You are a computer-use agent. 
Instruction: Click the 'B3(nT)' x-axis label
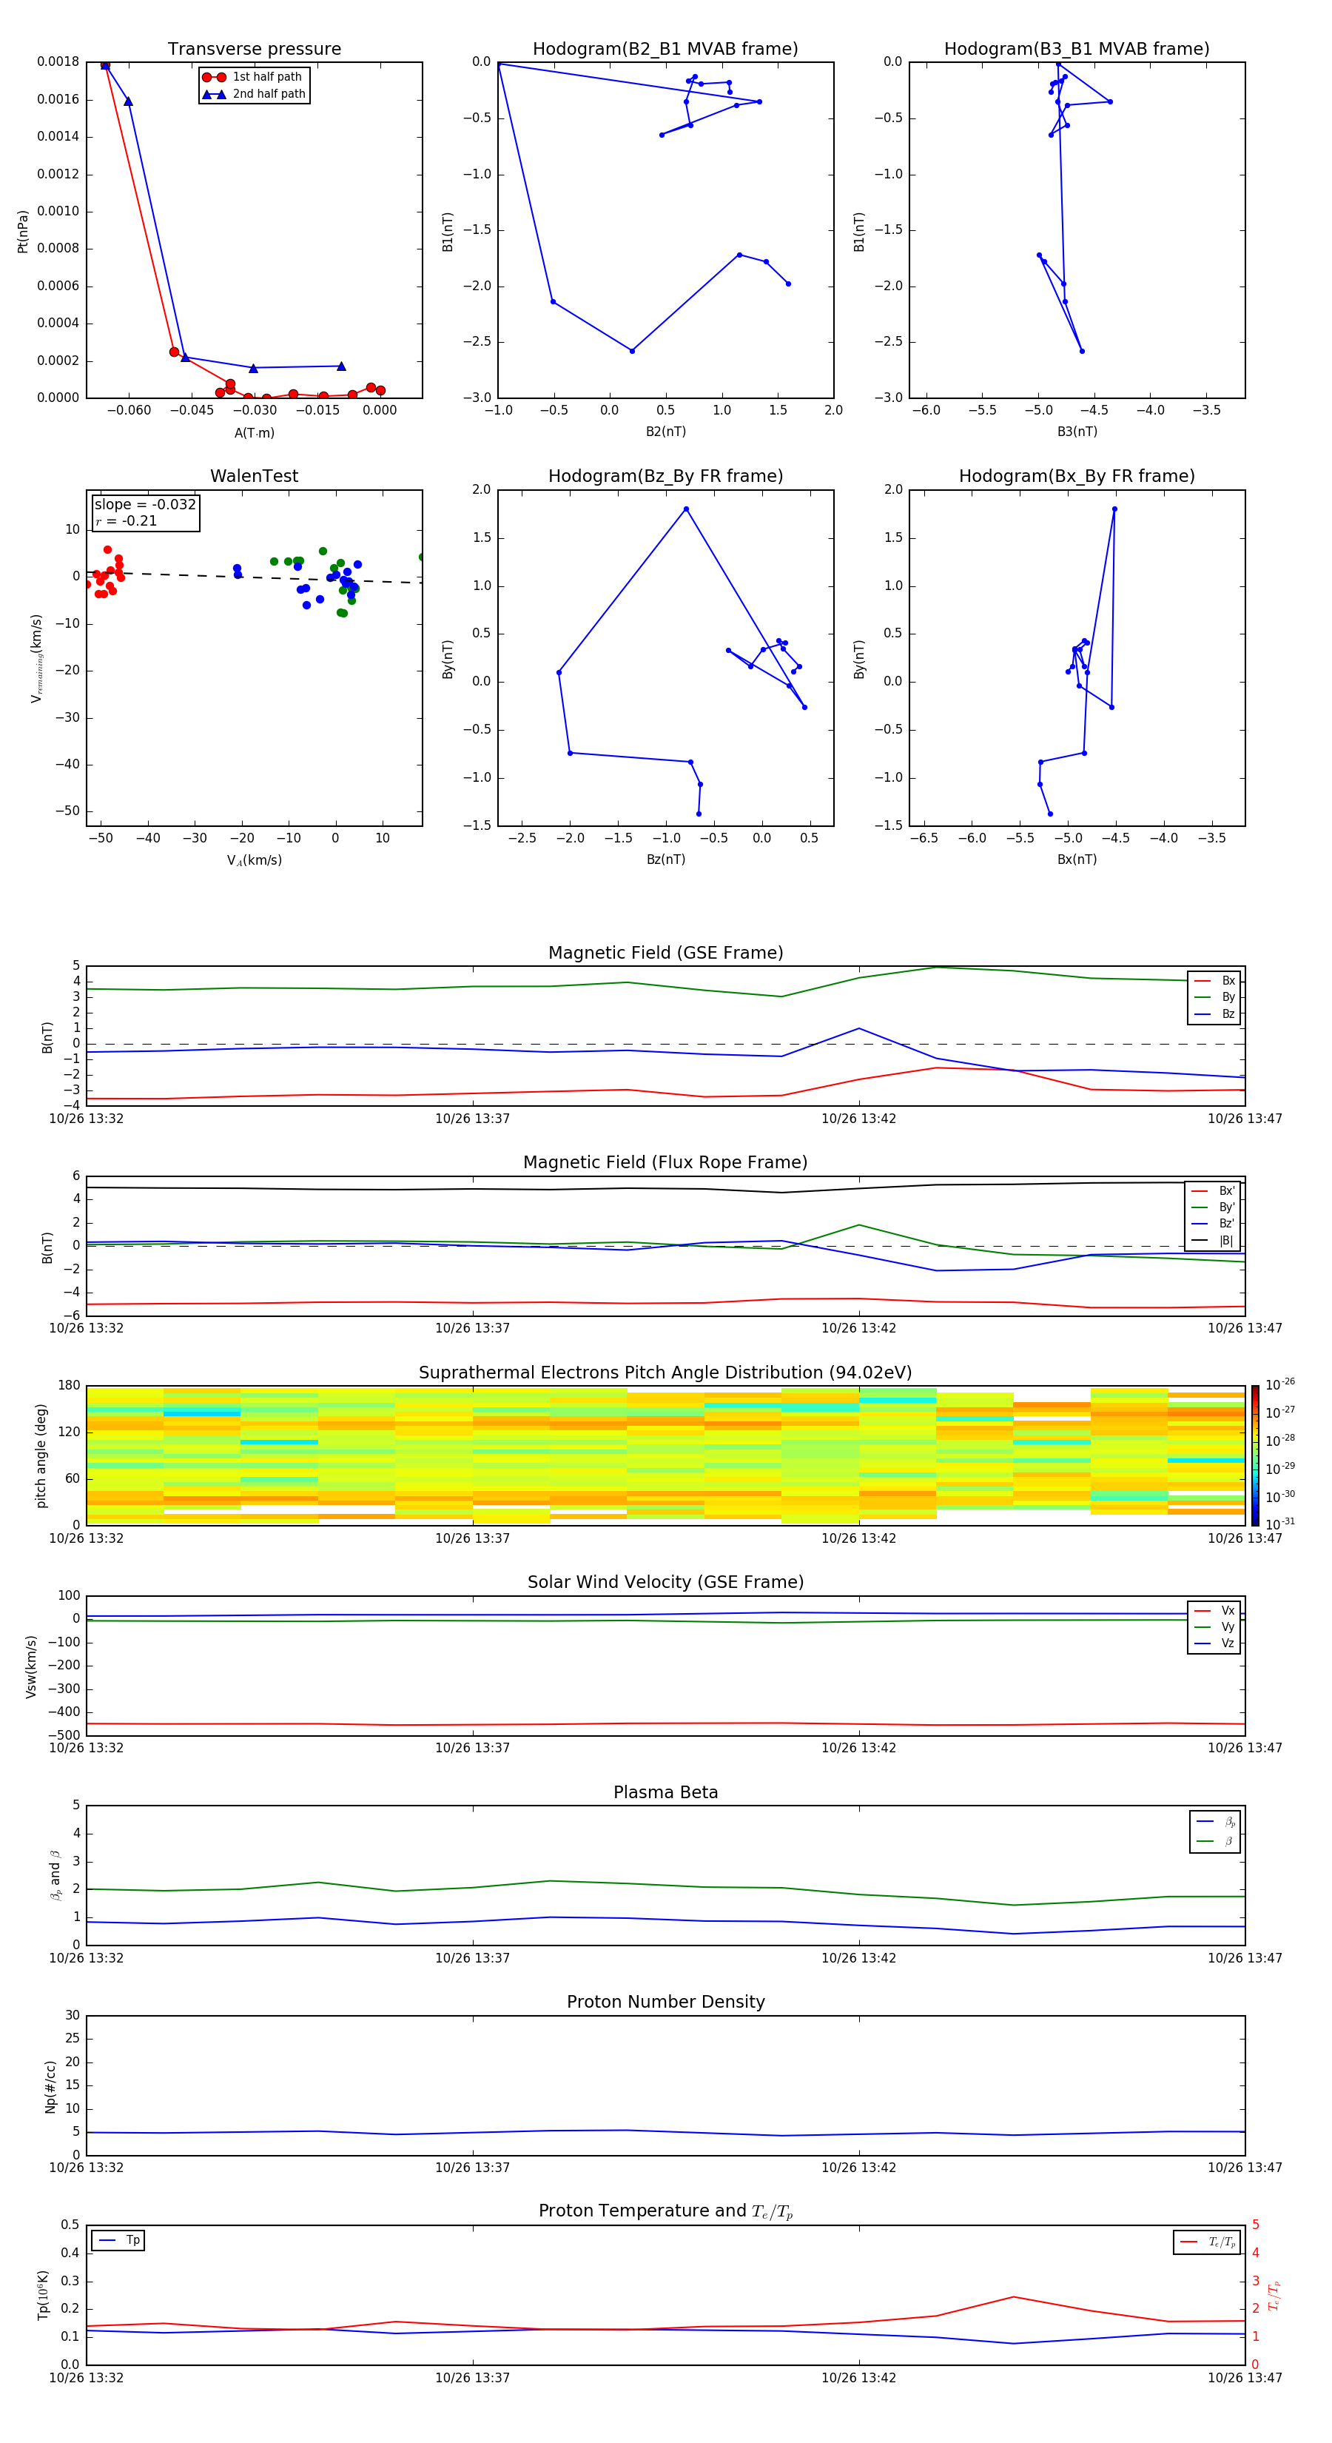[1077, 432]
